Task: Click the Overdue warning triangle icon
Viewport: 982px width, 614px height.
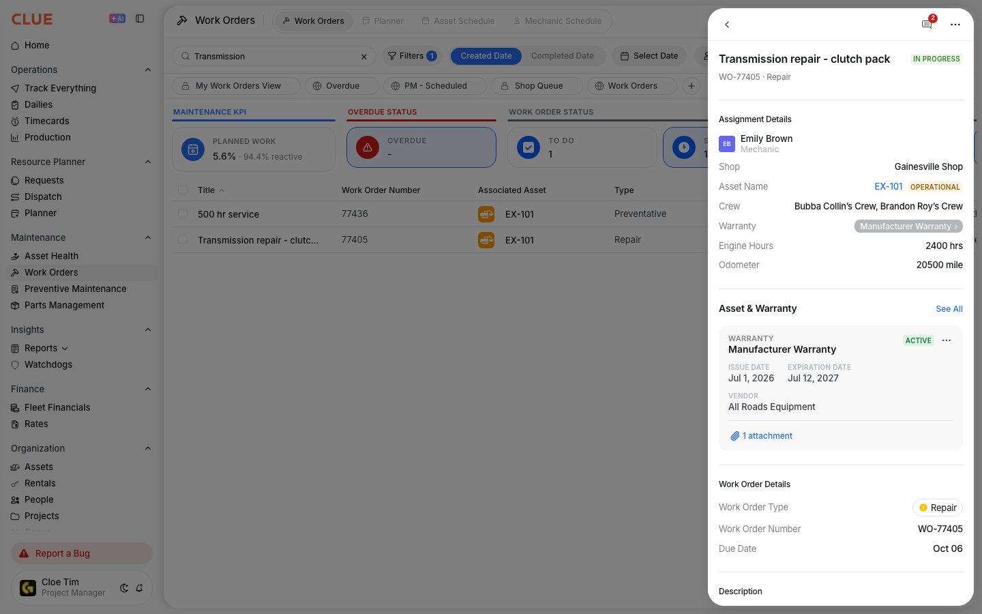Action: [368, 147]
